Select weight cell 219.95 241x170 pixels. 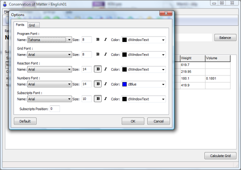pos(193,72)
